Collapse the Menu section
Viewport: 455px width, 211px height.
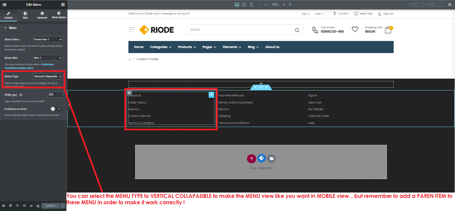pyautogui.click(x=34, y=28)
